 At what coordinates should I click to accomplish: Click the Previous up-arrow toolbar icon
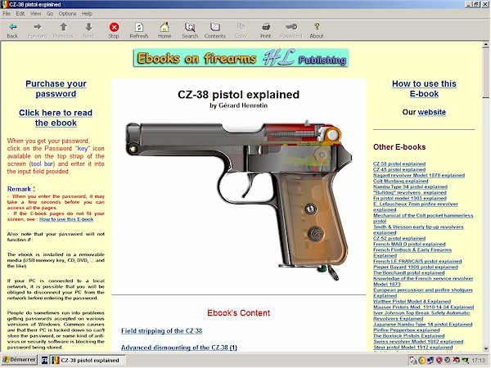(x=63, y=27)
